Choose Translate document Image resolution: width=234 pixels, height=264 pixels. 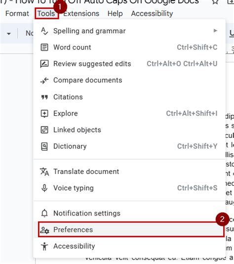pos(129,172)
